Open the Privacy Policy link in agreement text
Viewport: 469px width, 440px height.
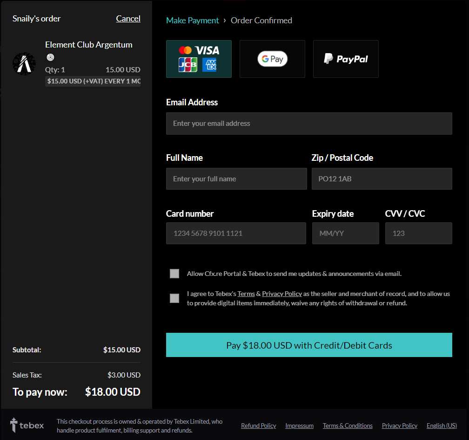point(282,294)
